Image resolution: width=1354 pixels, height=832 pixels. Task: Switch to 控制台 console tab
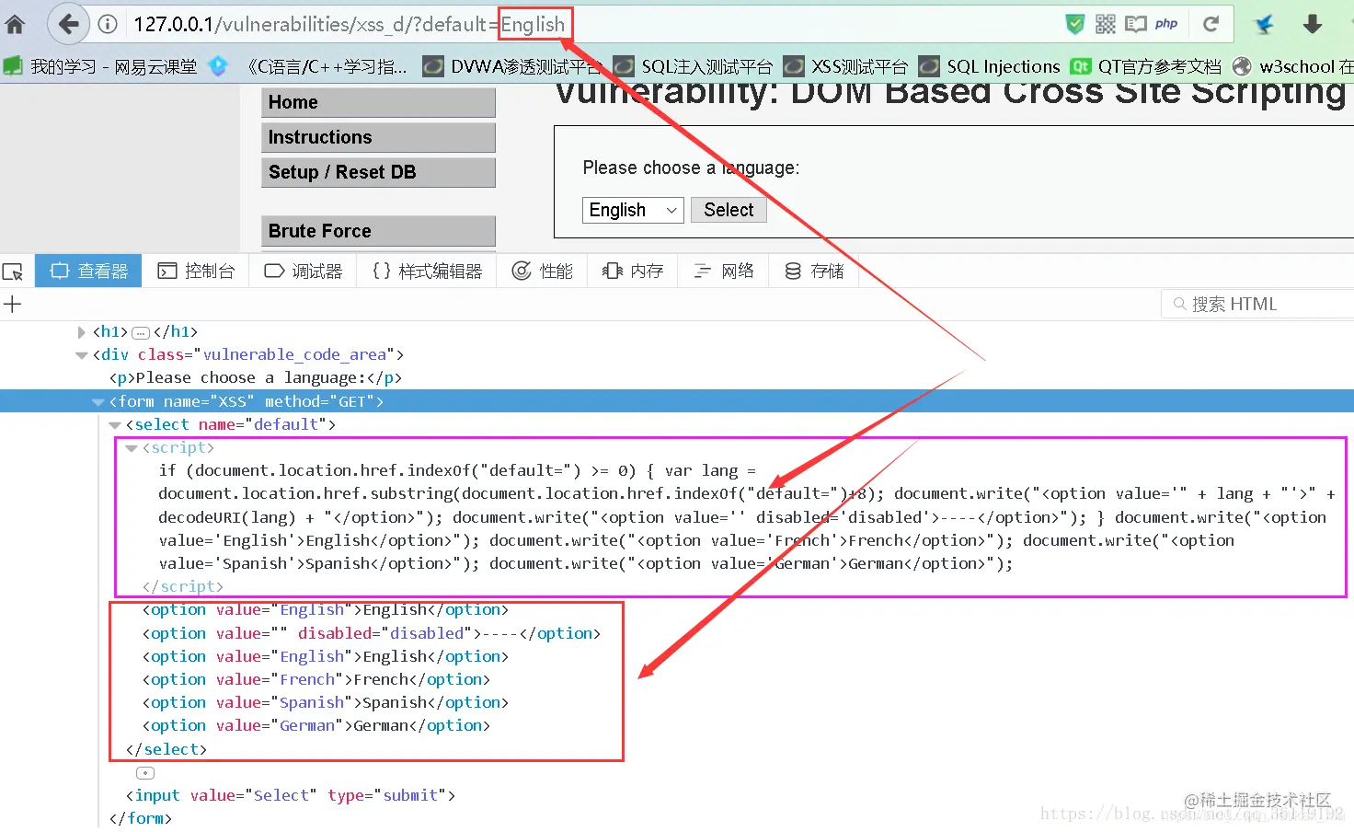click(196, 271)
